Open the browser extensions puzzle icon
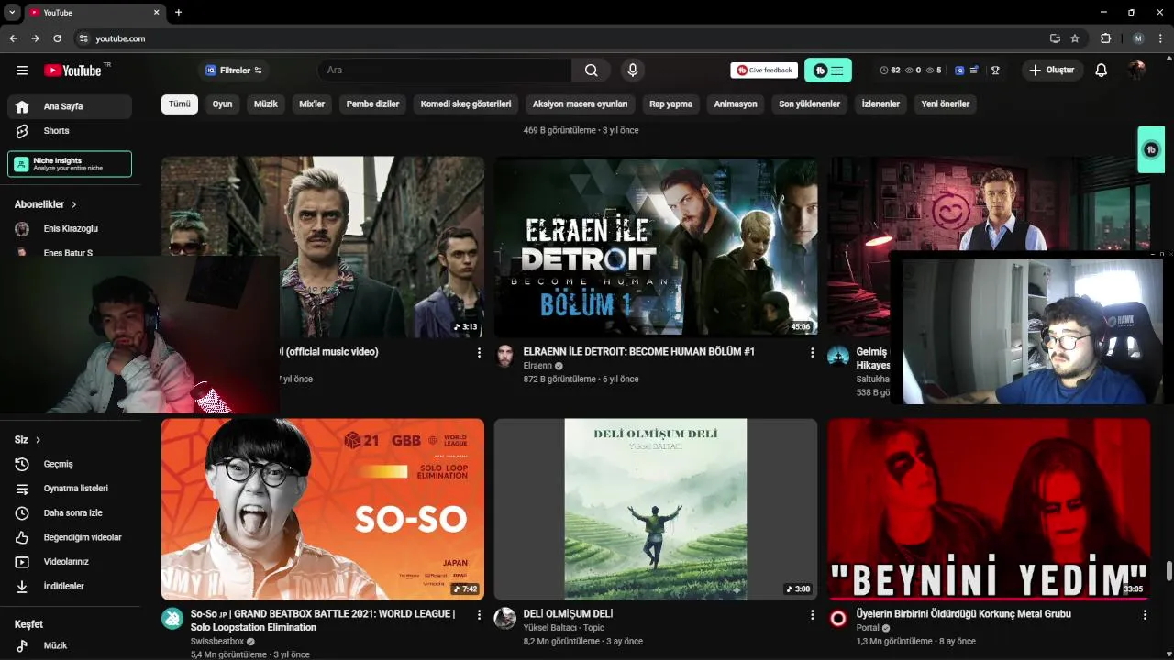 point(1105,38)
